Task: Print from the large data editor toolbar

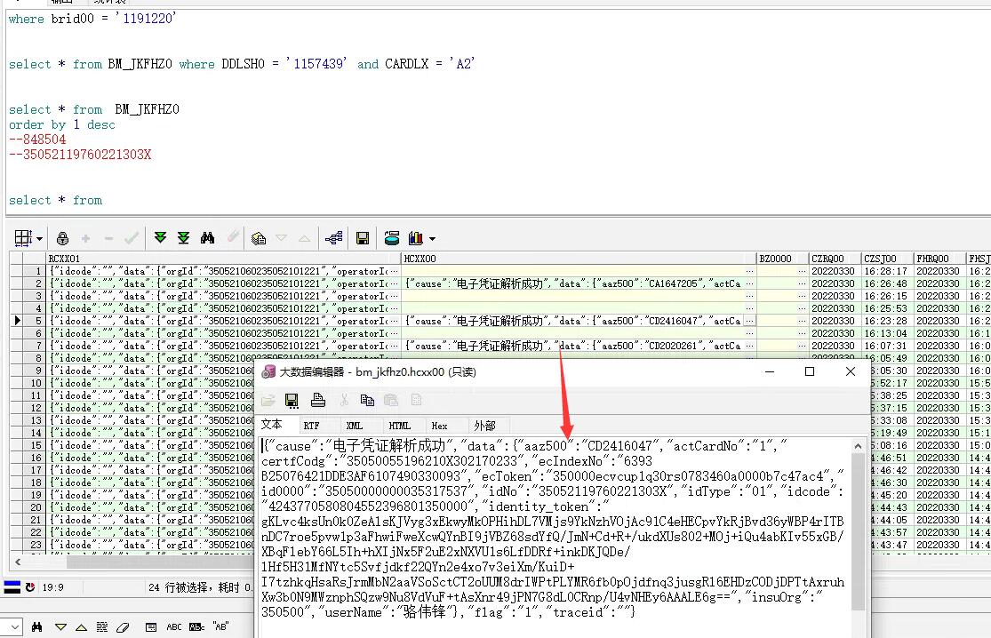Action: [x=318, y=400]
